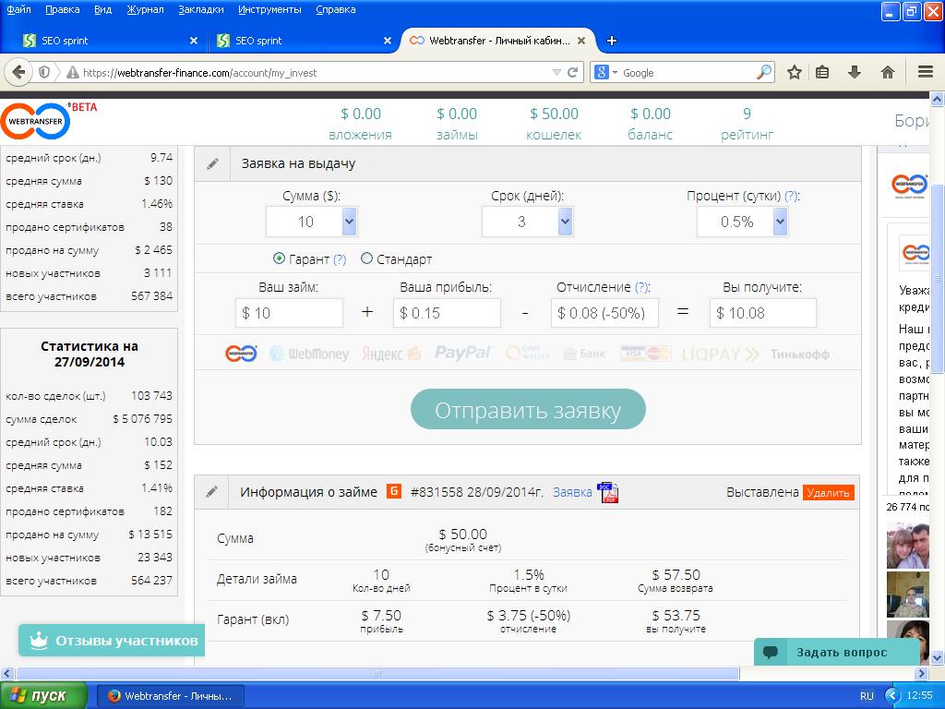Open a new tab with plus icon
Viewport: 945px width, 709px height.
click(612, 41)
